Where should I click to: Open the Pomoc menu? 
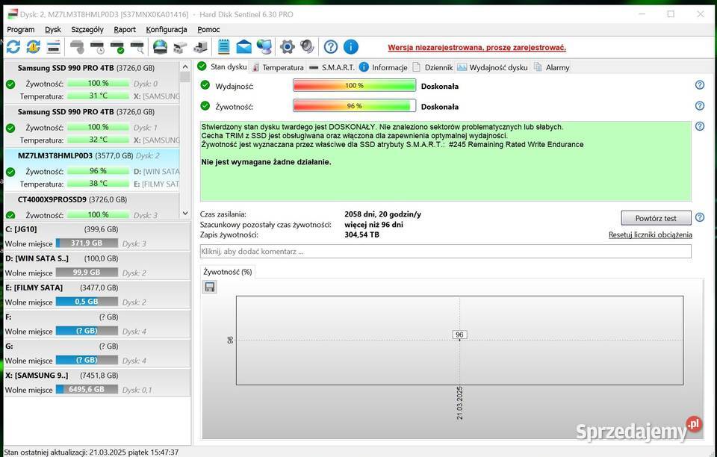[208, 29]
